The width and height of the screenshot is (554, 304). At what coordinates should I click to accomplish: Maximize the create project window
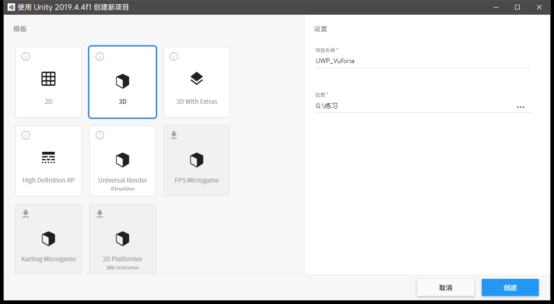pos(517,7)
